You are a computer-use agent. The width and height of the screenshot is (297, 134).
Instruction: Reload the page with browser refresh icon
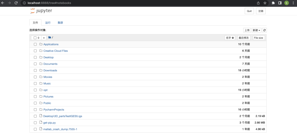(x=16, y=3)
